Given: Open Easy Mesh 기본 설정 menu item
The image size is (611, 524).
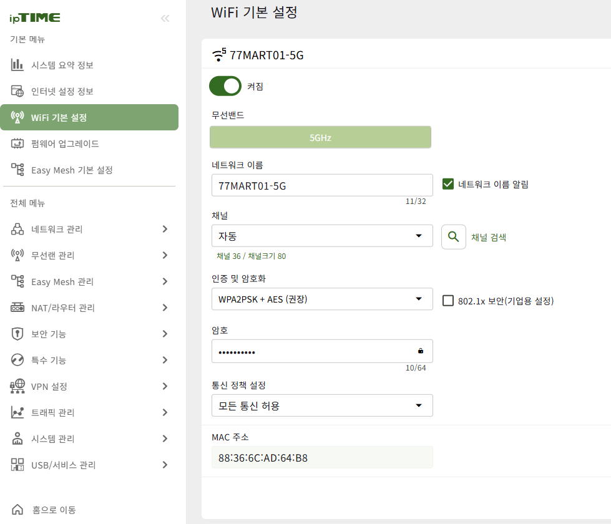Looking at the screenshot, I should [89, 170].
